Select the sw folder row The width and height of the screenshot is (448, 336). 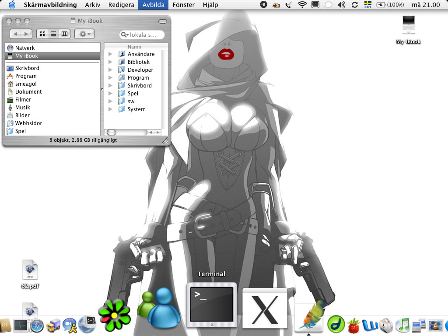tap(133, 101)
